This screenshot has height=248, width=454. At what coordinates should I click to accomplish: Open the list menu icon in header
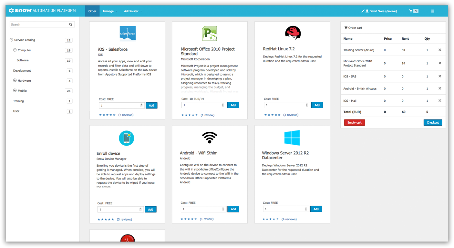[432, 11]
